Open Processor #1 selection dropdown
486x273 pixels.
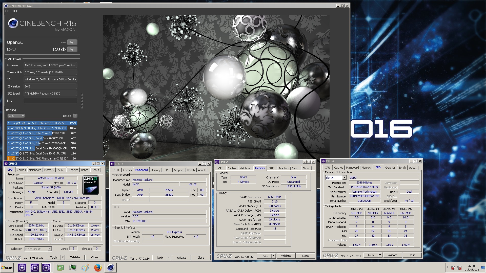[x=50, y=249]
